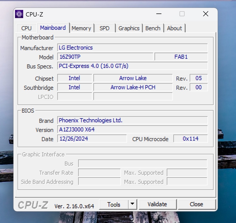The height and width of the screenshot is (223, 236).
Task: Select the Mainboard tab
Action: (53, 28)
